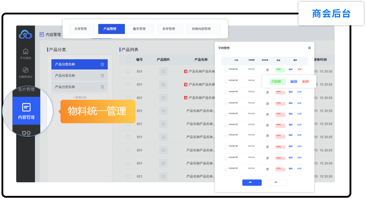
Task: Select the blue highlighted 产品分类名称 category
Action: tap(79, 64)
